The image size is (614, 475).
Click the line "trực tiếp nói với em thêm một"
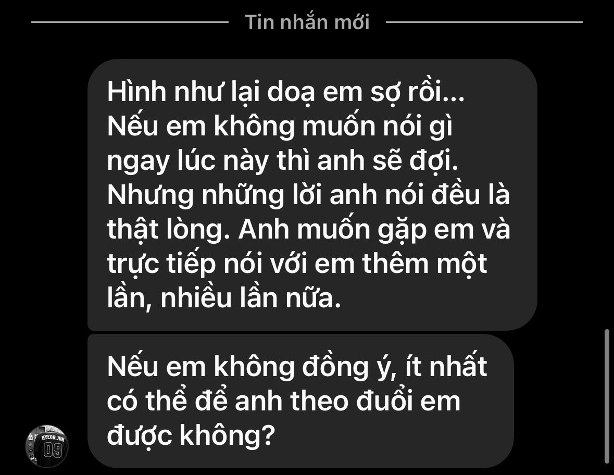[x=297, y=264]
